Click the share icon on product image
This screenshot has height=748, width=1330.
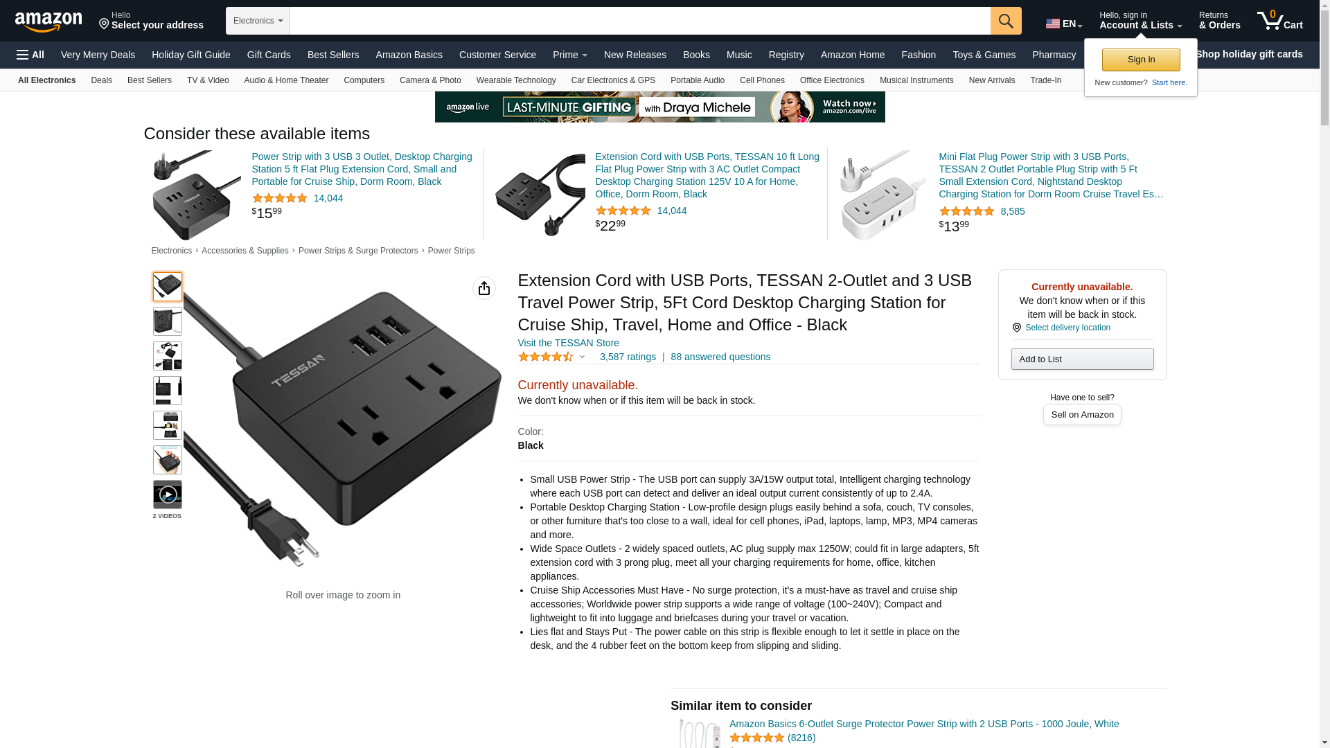(484, 288)
